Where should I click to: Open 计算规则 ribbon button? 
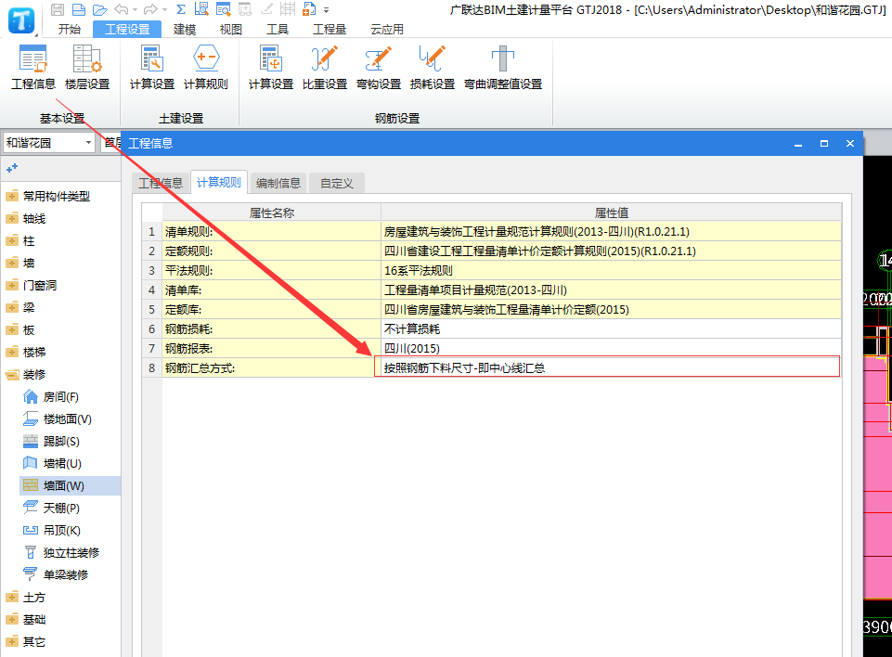coord(206,67)
